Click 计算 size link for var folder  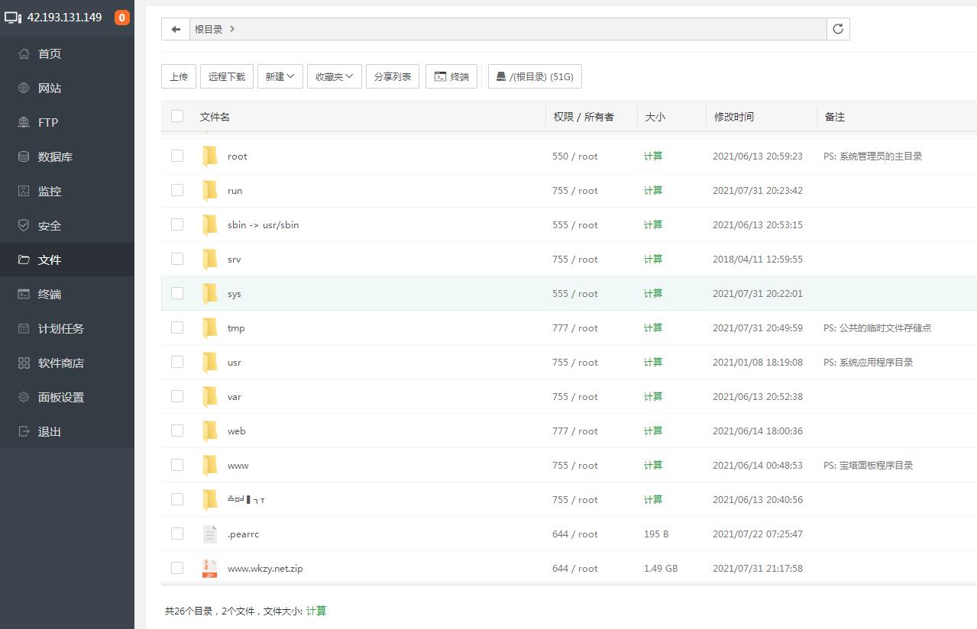[x=653, y=396]
